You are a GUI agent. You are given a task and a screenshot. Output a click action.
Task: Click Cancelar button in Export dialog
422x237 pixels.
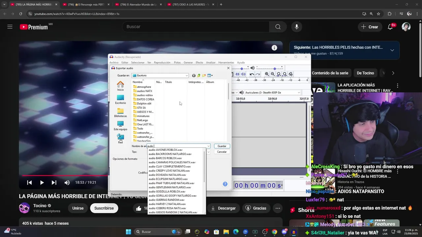pos(222,152)
